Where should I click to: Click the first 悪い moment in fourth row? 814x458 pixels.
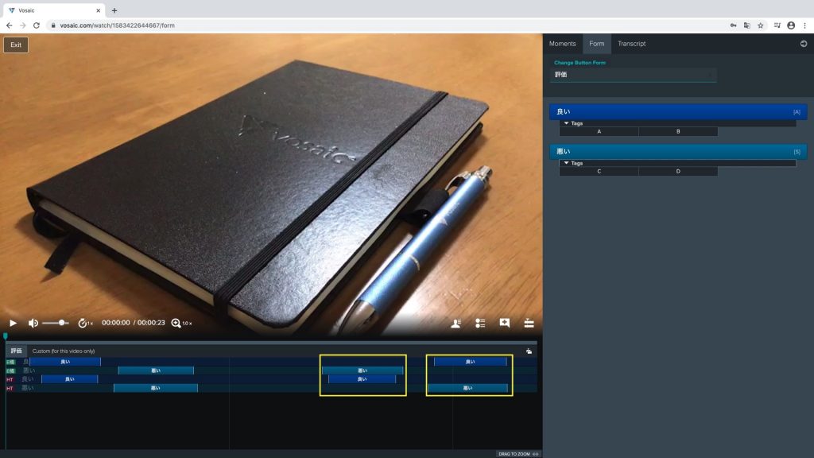tap(155, 388)
